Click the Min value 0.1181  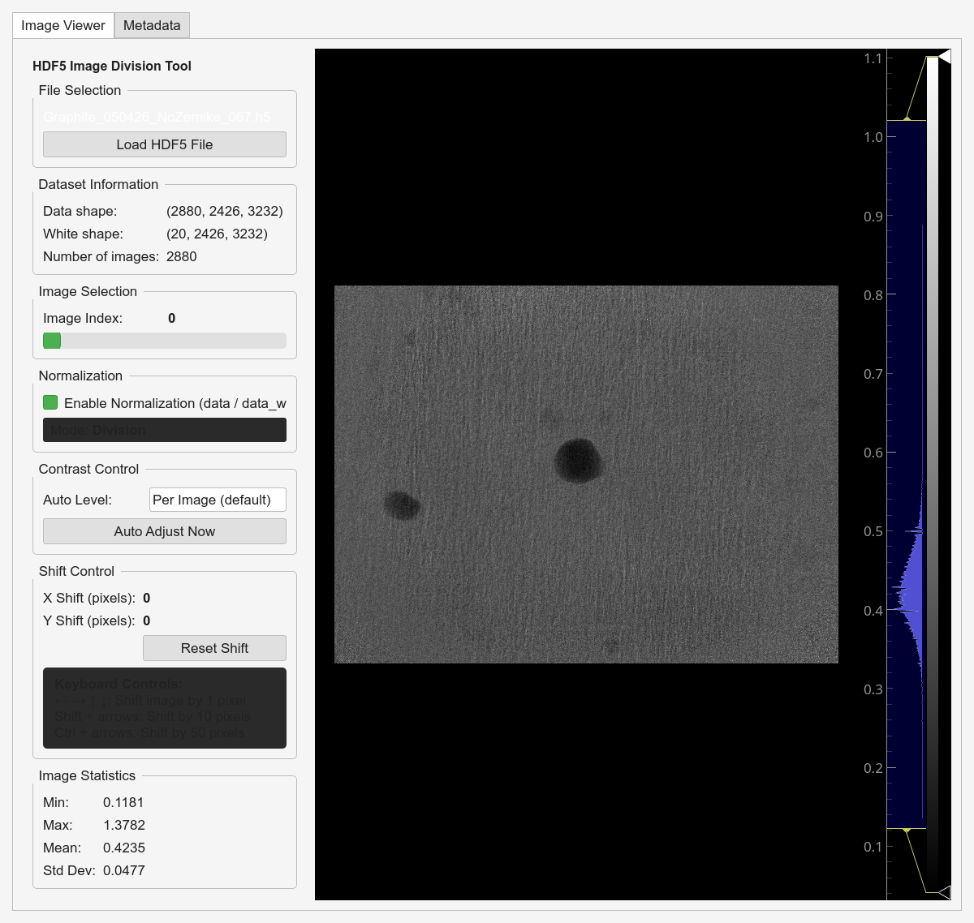pos(123,802)
